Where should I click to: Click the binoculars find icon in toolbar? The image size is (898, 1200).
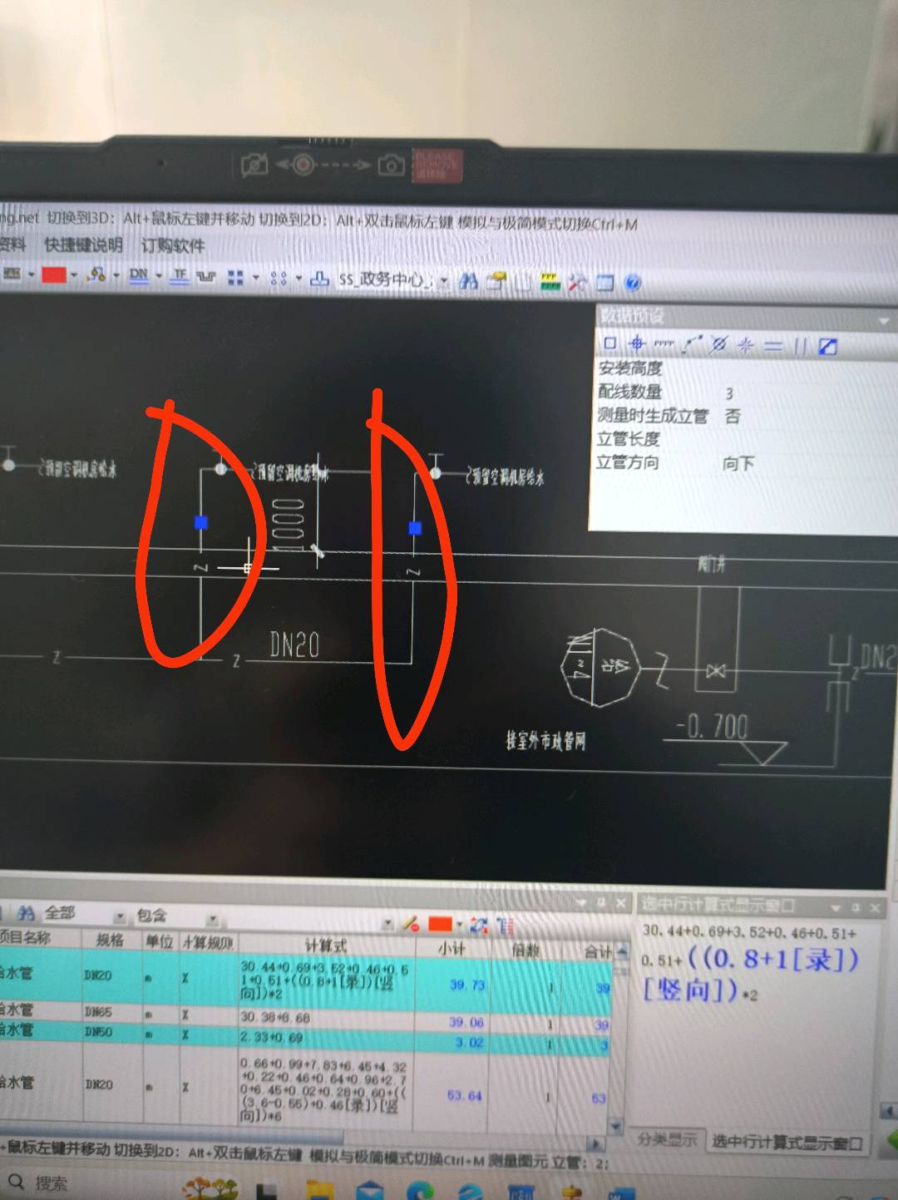pyautogui.click(x=468, y=281)
